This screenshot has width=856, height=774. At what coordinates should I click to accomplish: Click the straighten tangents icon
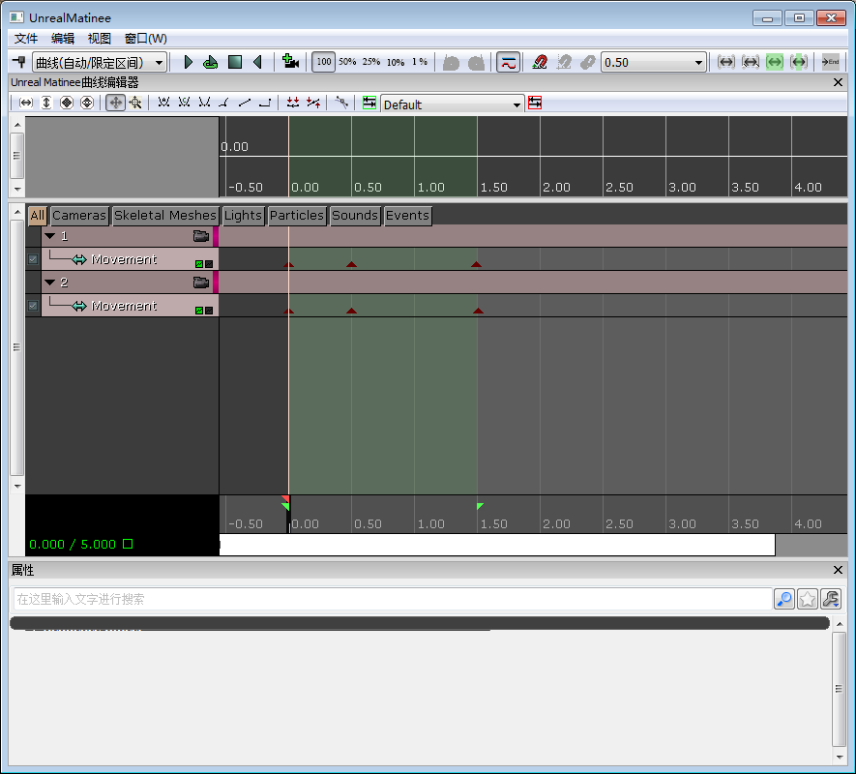tap(313, 103)
